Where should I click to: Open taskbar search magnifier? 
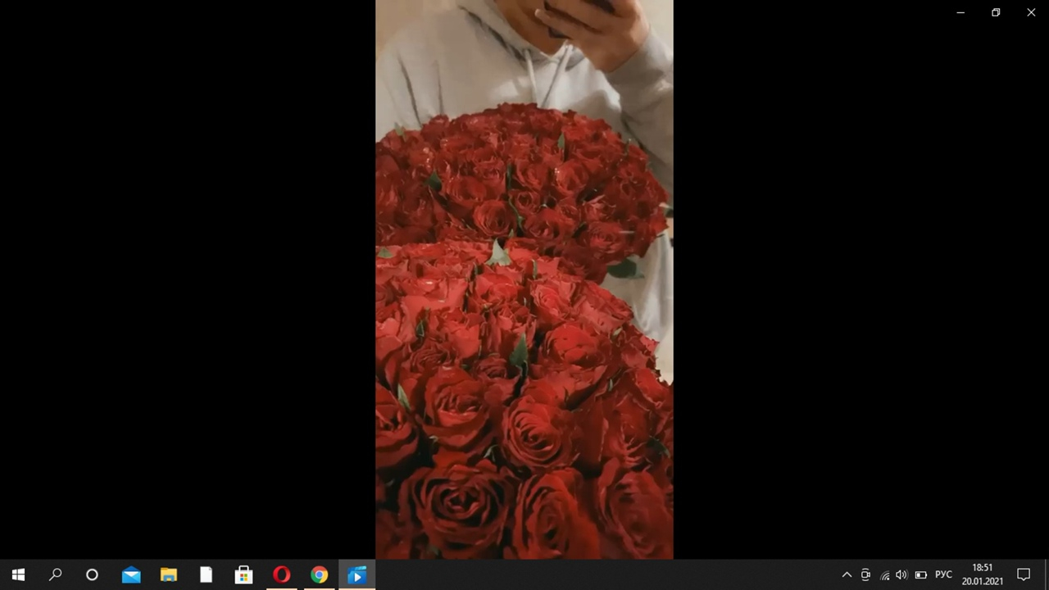pos(55,575)
